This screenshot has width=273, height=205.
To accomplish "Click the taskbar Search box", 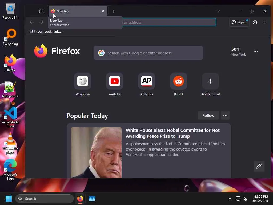I will [x=45, y=199].
